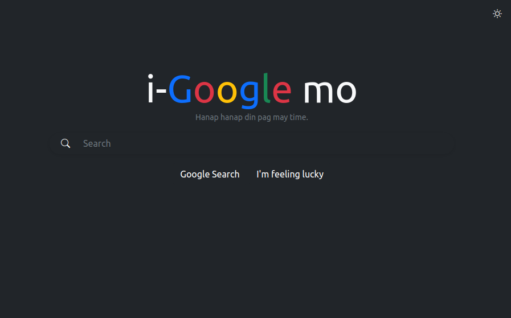Screen dimensions: 511x318
Task: Click the I'm feeling lucky button
Action: point(290,174)
